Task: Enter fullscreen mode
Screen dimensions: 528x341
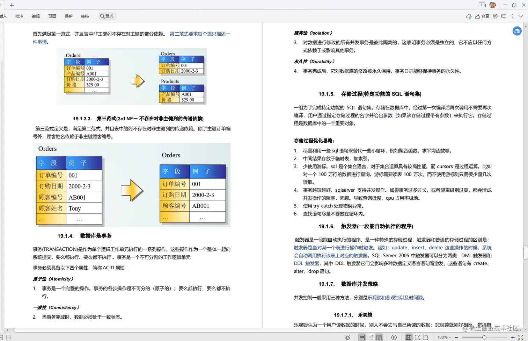Action: pos(521,337)
